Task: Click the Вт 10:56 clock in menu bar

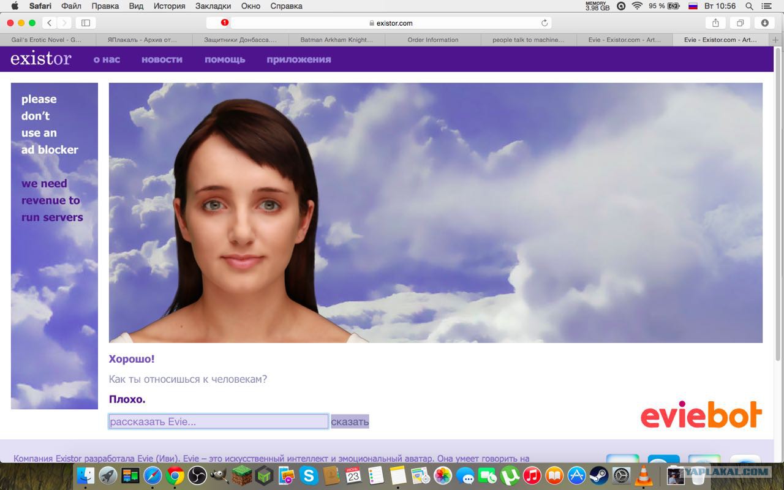Action: tap(720, 6)
